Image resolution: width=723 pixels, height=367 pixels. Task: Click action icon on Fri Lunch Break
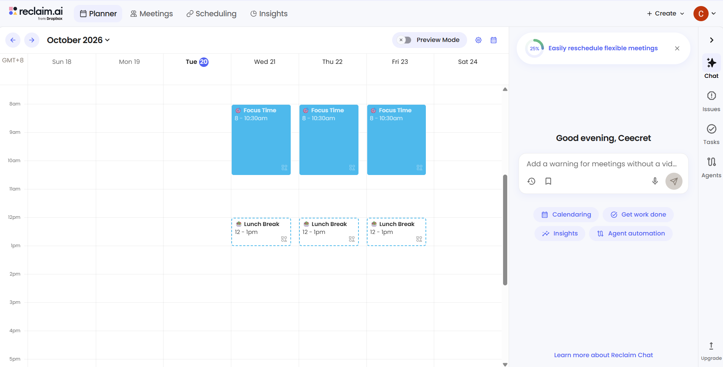click(419, 239)
